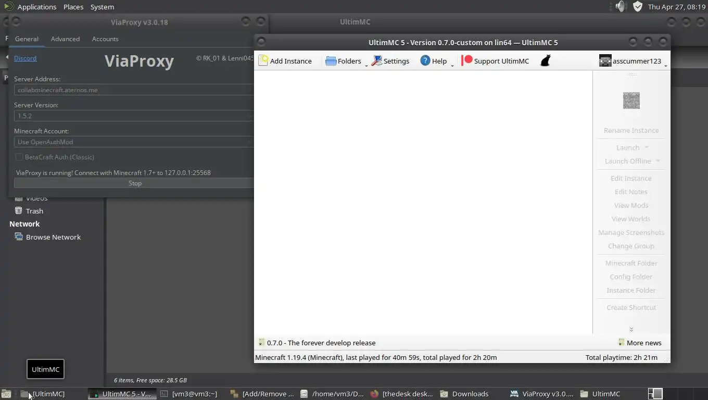This screenshot has height=400, width=708.
Task: Click the grey instance icon thumbnail
Action: point(631,100)
